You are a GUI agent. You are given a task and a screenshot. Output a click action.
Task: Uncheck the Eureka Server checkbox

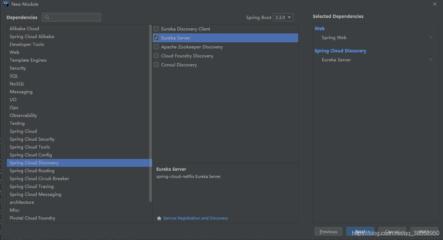point(156,38)
